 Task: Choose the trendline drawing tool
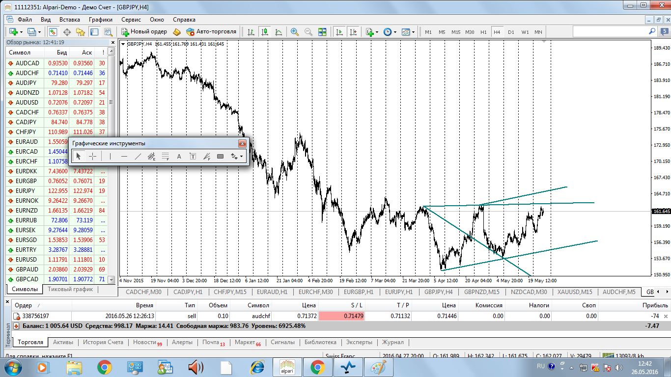point(138,157)
